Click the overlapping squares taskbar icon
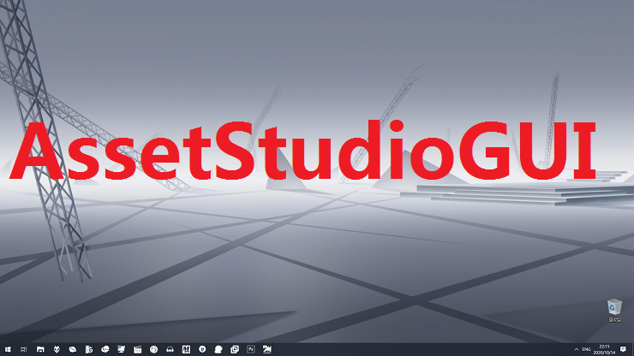The image size is (634, 356). coord(235,349)
